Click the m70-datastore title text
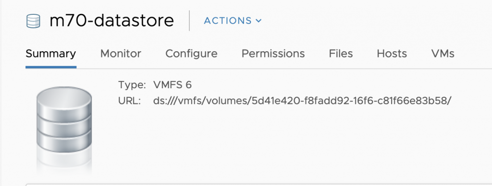492x186 pixels. point(111,21)
